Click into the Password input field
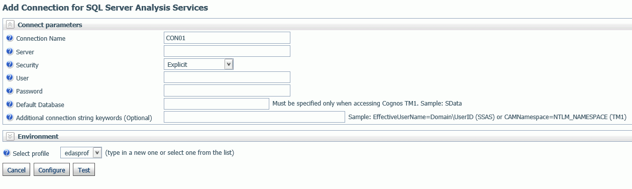This screenshot has height=189, width=632. pyautogui.click(x=227, y=90)
